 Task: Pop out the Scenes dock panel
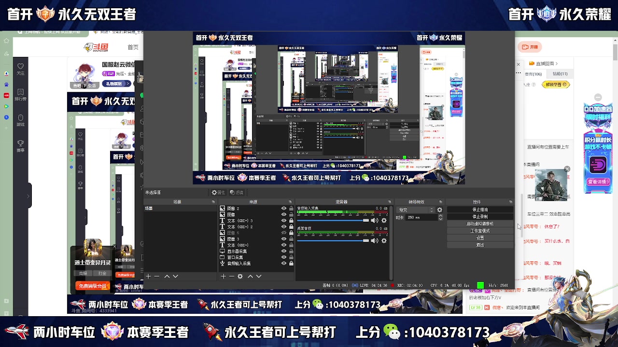pyautogui.click(x=213, y=202)
